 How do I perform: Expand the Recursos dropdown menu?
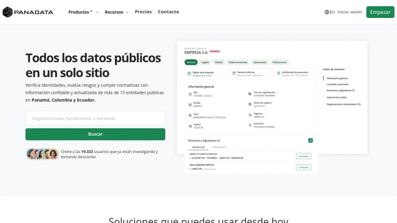click(117, 12)
